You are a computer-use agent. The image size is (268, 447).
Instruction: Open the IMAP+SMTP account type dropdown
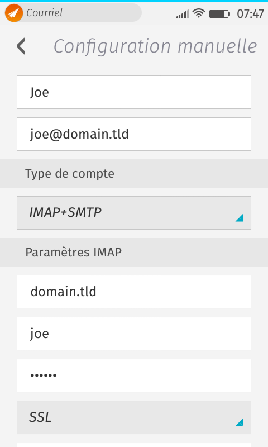coord(134,213)
